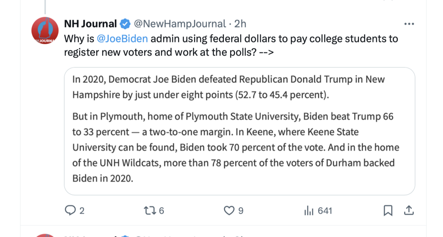Open view analytics bar chart icon

pos(308,210)
